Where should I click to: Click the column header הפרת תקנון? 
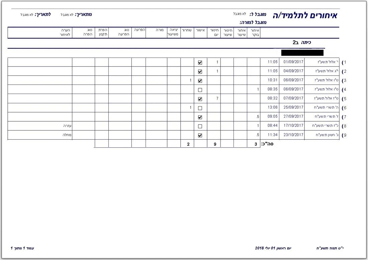tap(103, 32)
